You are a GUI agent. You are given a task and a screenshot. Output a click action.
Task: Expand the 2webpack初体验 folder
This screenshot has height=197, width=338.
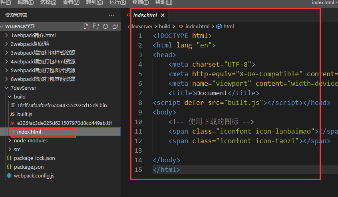(6, 44)
